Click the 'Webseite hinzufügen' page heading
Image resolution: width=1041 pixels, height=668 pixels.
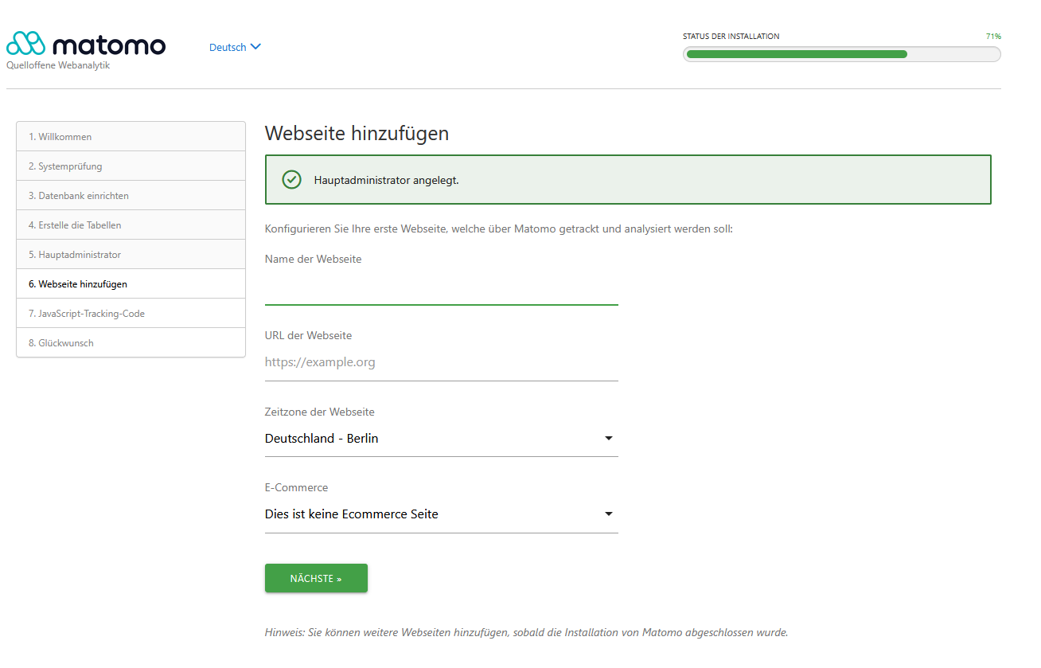357,134
